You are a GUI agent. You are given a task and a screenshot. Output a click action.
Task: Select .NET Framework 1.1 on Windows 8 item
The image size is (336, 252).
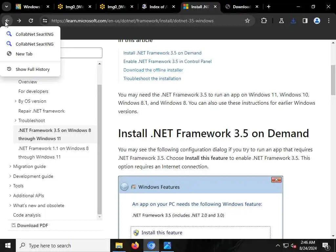coord(53,153)
